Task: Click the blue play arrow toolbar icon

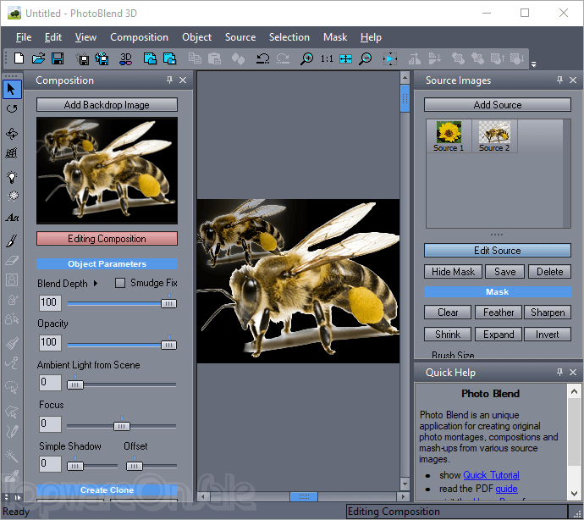Action: pyautogui.click(x=390, y=58)
